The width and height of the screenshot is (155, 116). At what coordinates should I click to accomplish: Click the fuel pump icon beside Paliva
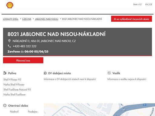[x=5, y=73]
